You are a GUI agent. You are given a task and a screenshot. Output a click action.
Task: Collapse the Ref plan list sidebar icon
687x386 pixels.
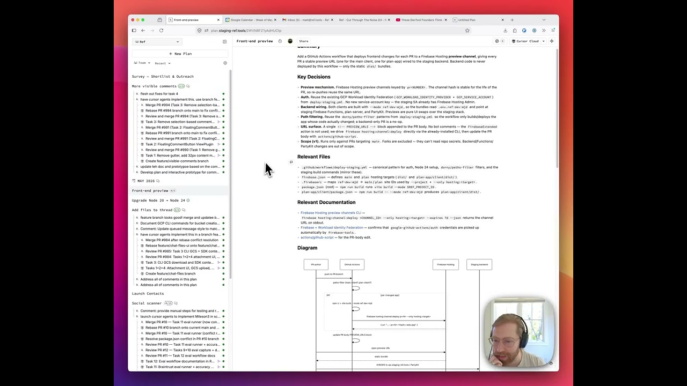(x=224, y=41)
